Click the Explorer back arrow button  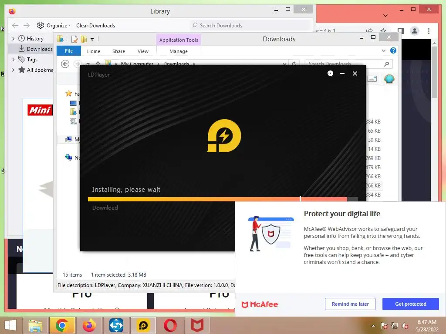(65, 64)
